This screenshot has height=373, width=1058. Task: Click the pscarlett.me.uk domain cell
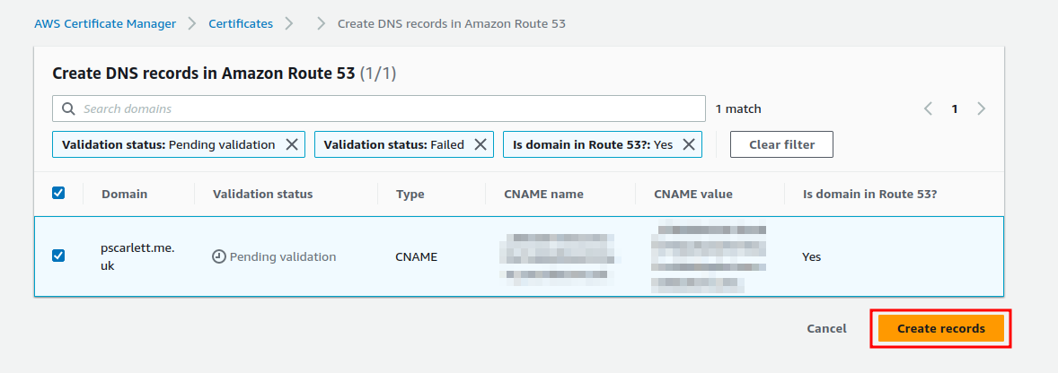[x=137, y=256]
